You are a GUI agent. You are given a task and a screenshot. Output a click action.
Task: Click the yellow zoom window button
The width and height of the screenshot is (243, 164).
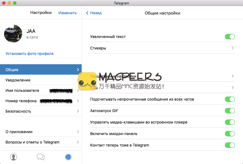pos(9,3)
